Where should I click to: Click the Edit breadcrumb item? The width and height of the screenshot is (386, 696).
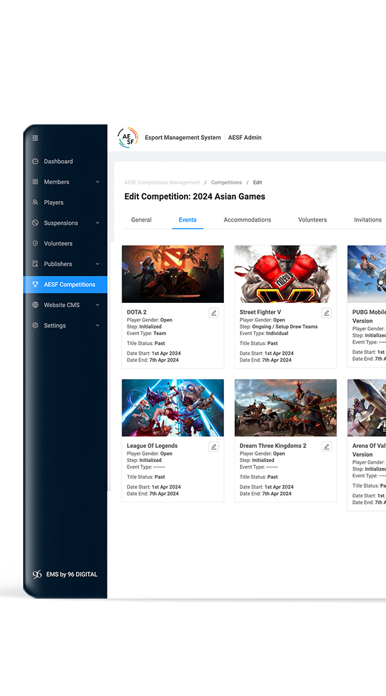point(257,182)
